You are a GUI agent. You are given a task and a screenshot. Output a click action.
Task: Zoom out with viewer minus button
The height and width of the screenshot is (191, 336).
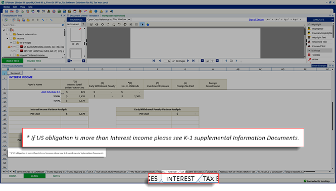point(202,60)
